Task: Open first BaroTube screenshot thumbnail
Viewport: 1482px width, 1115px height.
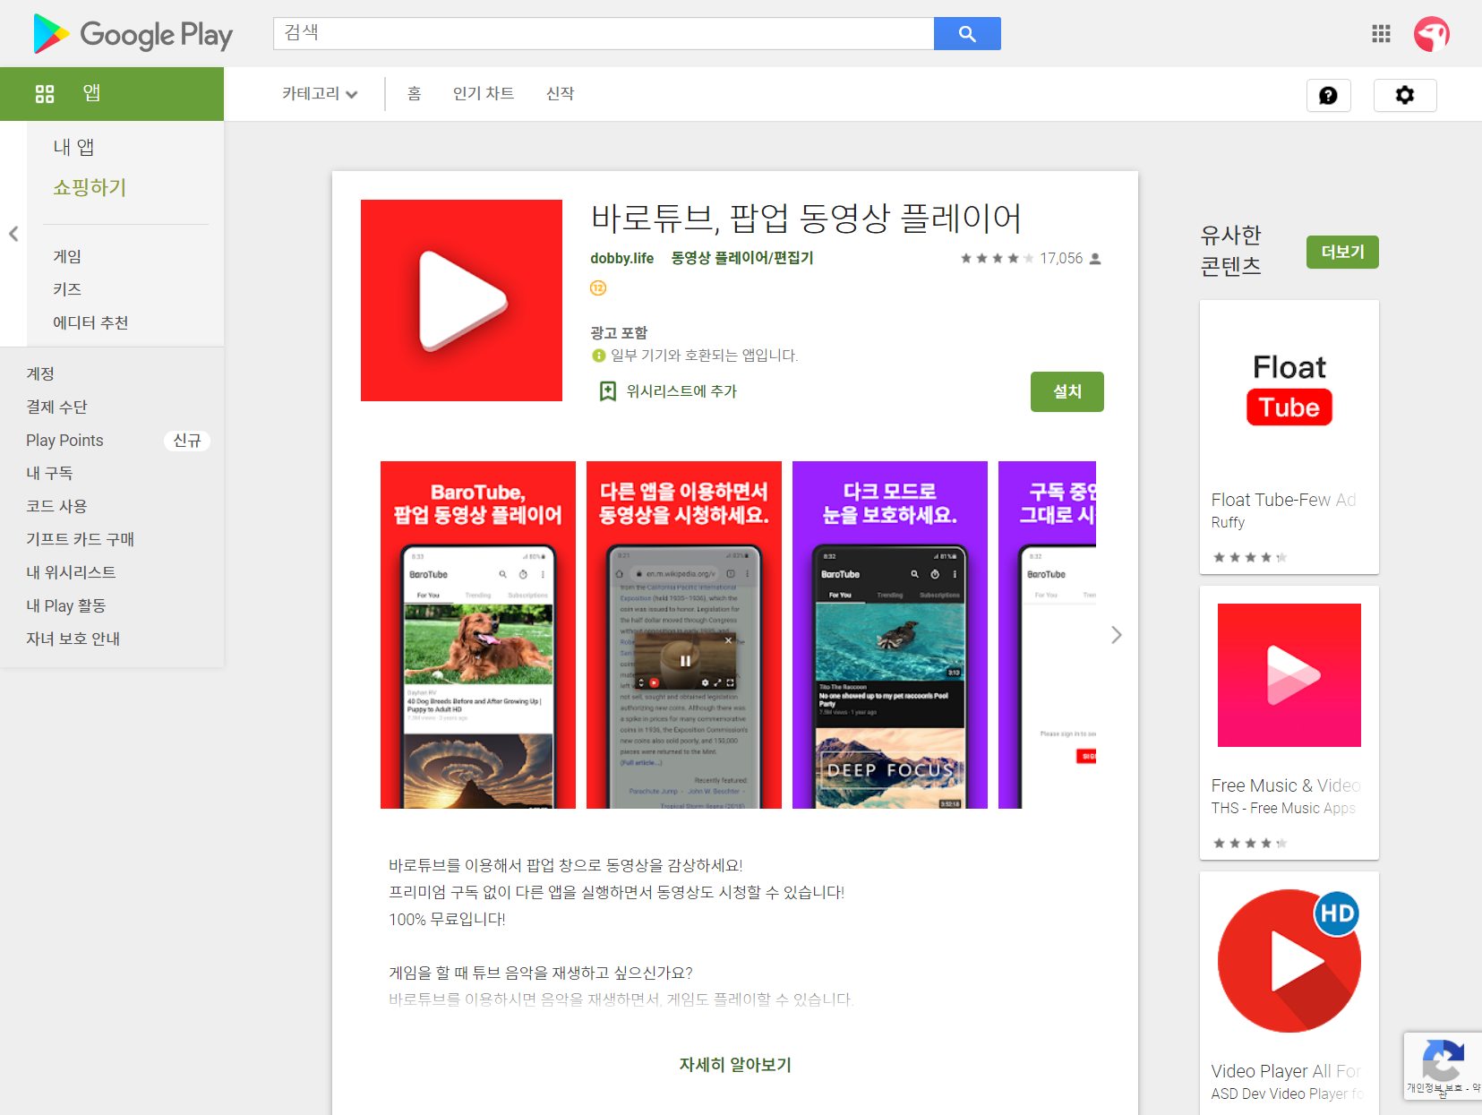Action: click(x=478, y=635)
